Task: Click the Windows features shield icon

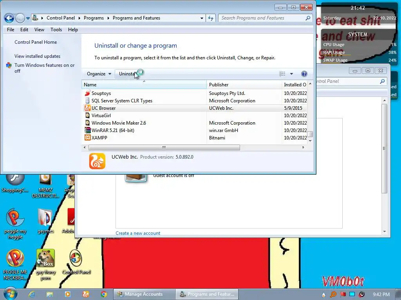Action: pyautogui.click(x=9, y=65)
